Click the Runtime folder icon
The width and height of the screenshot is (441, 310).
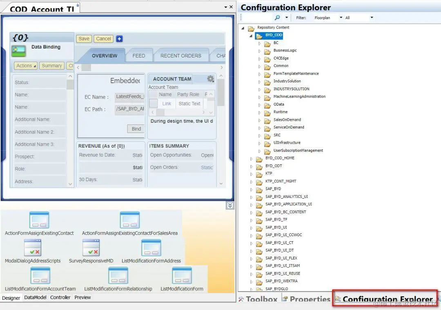pos(267,113)
